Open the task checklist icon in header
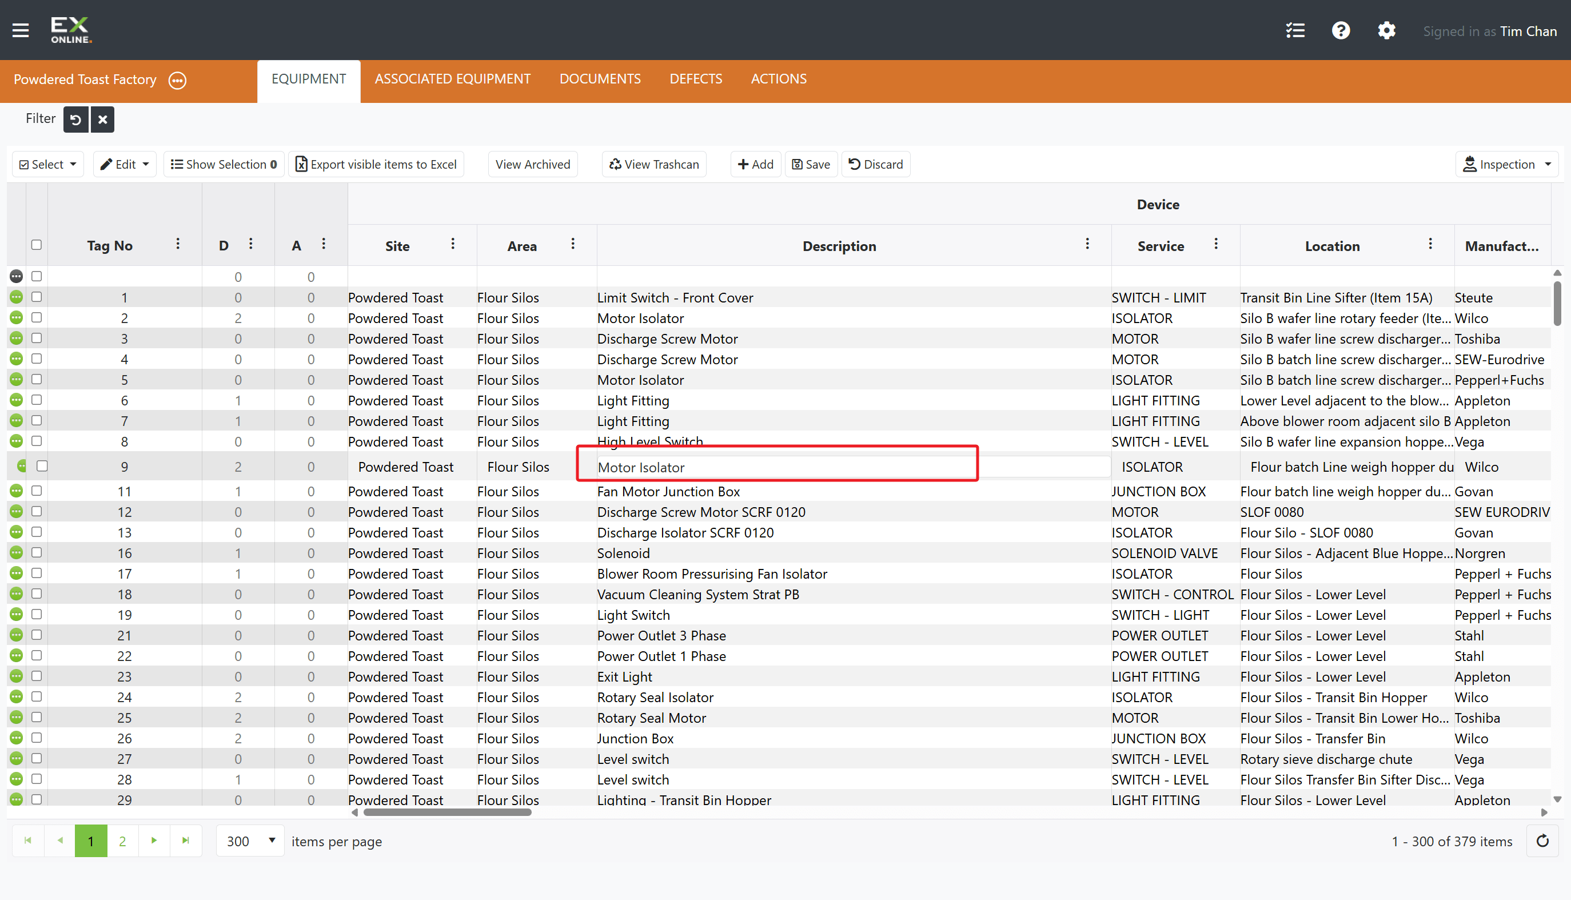This screenshot has height=900, width=1571. click(1295, 30)
